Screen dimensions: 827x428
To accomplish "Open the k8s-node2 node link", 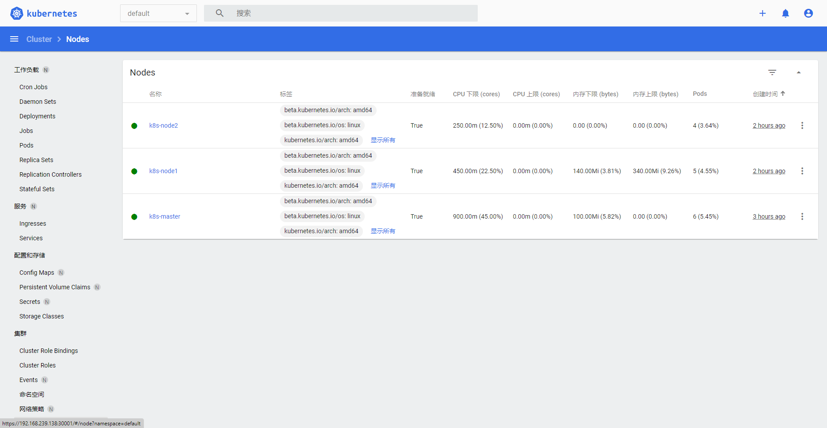I will click(x=163, y=125).
